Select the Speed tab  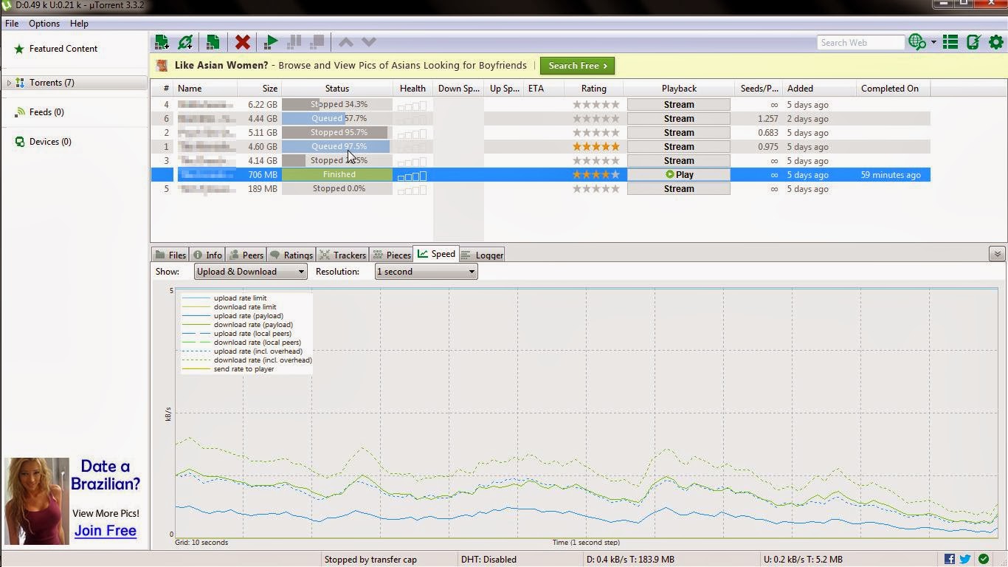(436, 254)
